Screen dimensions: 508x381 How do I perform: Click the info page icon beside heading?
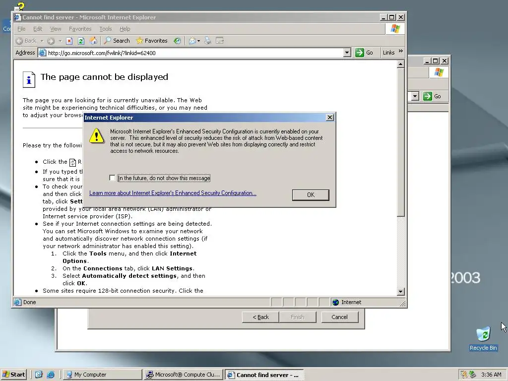point(29,79)
